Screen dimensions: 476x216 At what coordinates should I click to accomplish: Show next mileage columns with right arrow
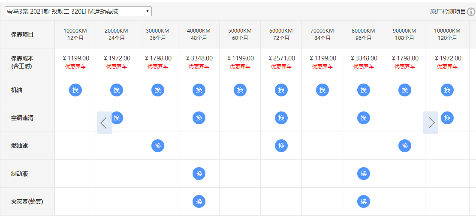point(431,123)
